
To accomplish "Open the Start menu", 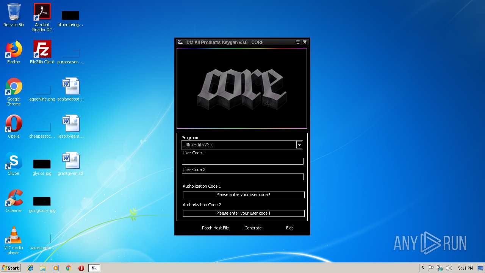I will pos(11,268).
